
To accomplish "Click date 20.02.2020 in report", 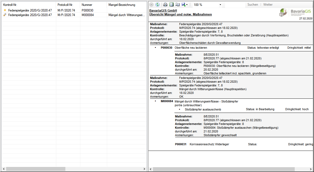I will click(211, 70).
